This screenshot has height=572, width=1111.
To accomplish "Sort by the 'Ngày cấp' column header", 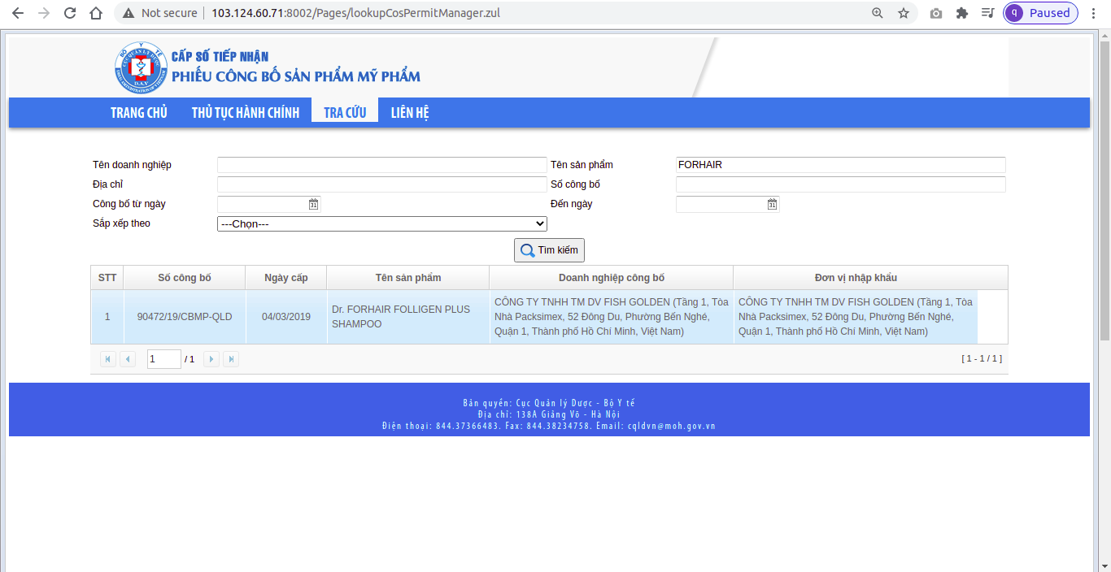I will click(x=286, y=278).
